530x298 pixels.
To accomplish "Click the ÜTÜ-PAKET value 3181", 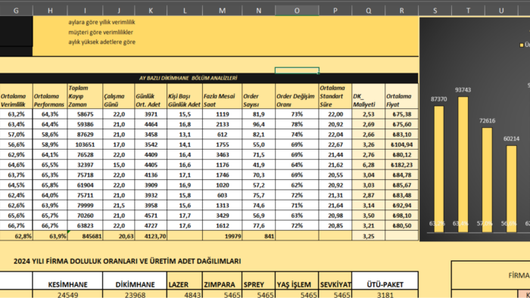I will pos(385,294).
